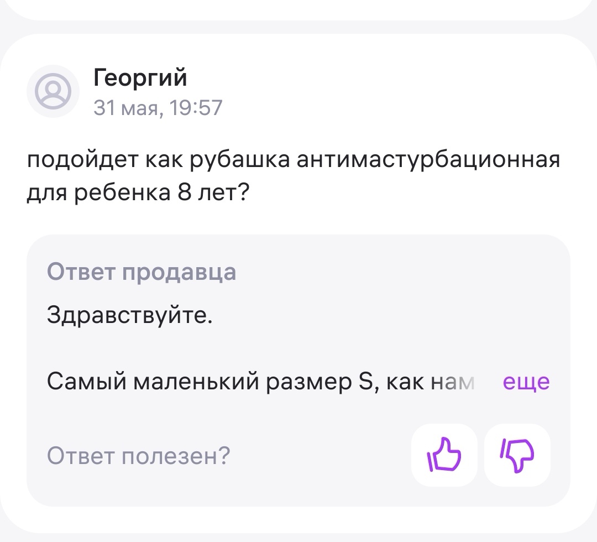Open Георгий's profile avatar icon
597x542 pixels.
(x=54, y=91)
